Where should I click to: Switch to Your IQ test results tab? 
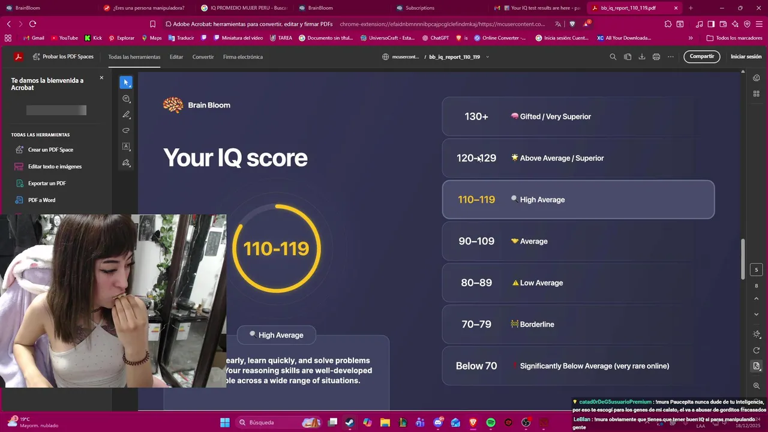(537, 8)
